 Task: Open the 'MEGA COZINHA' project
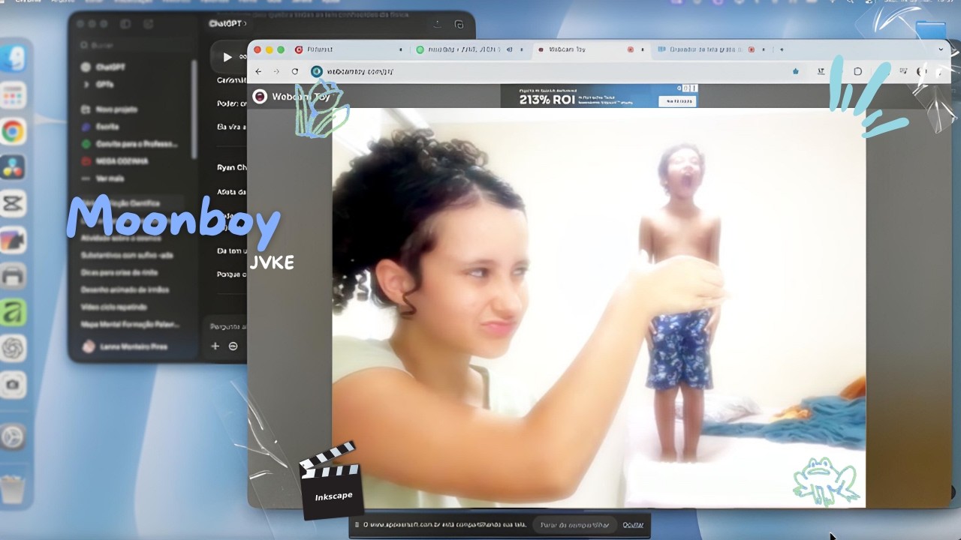pos(115,161)
